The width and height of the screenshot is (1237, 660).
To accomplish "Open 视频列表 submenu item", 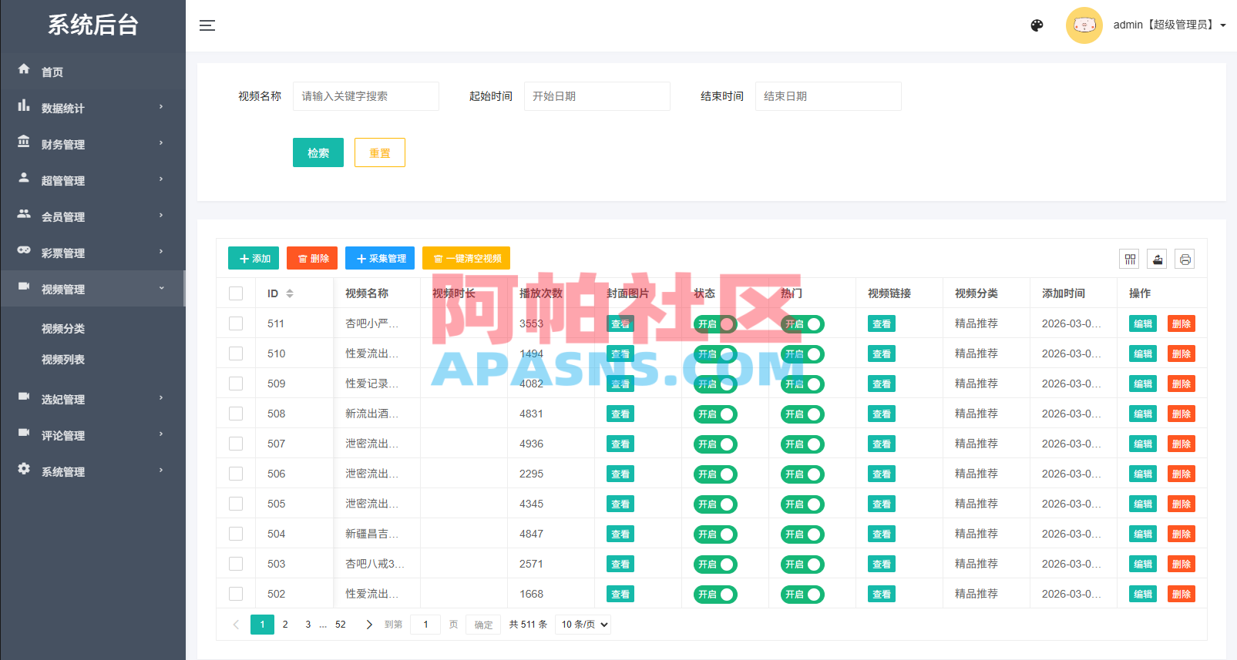I will point(63,360).
